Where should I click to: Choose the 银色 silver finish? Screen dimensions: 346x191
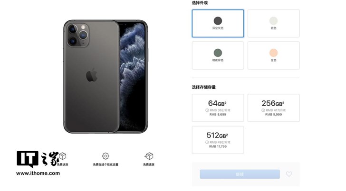click(273, 23)
